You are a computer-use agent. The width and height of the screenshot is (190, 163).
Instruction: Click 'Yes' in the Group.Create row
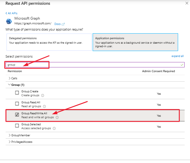(159, 94)
